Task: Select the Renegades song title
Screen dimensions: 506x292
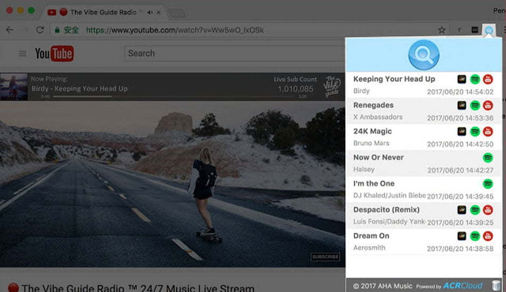Action: [x=373, y=106]
